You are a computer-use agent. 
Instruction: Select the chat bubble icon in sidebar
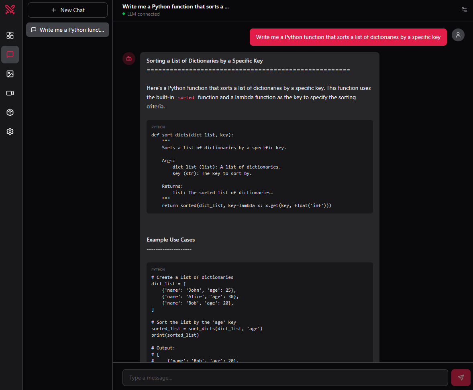tap(10, 55)
